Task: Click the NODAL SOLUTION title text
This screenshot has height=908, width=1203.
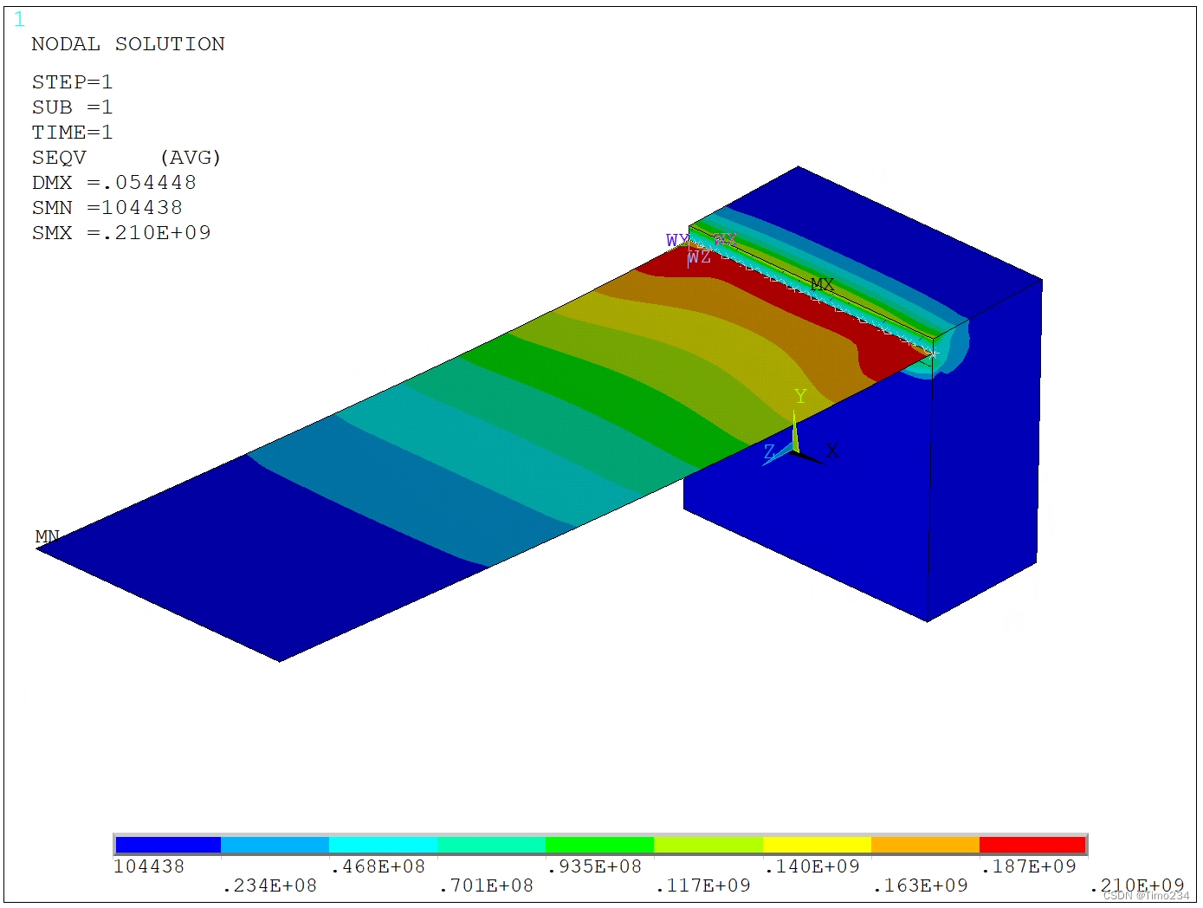Action: [x=127, y=43]
